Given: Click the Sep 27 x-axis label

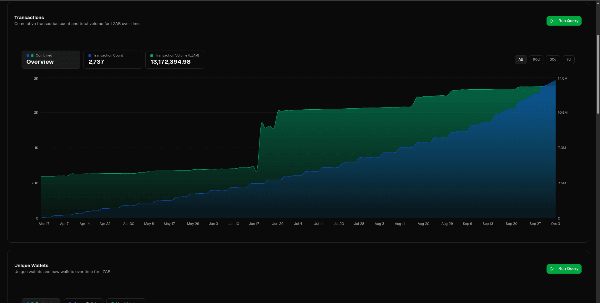Looking at the screenshot, I should click(x=535, y=224).
